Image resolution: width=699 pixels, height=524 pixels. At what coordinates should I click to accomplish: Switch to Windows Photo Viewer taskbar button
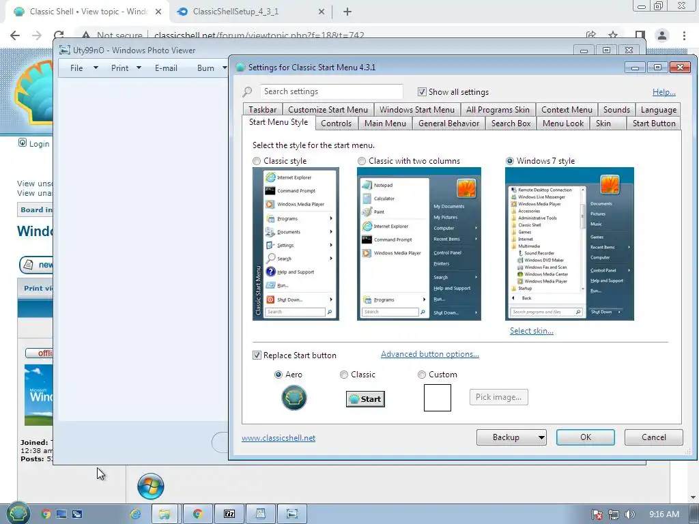(x=292, y=514)
